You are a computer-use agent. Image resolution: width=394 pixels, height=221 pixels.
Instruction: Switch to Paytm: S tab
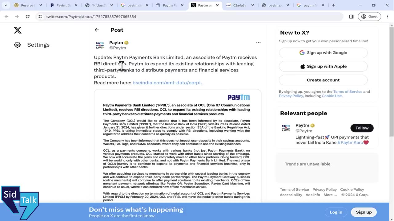coord(63,5)
